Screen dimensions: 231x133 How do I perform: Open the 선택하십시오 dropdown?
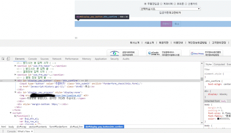pos(170,9)
